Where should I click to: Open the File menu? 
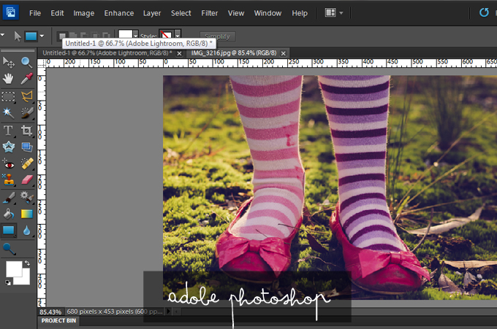tap(35, 13)
